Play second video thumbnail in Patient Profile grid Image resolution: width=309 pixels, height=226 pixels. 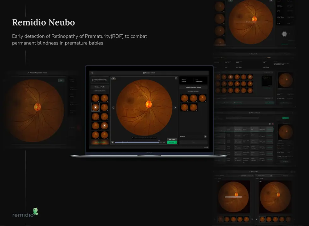[x=250, y=77]
